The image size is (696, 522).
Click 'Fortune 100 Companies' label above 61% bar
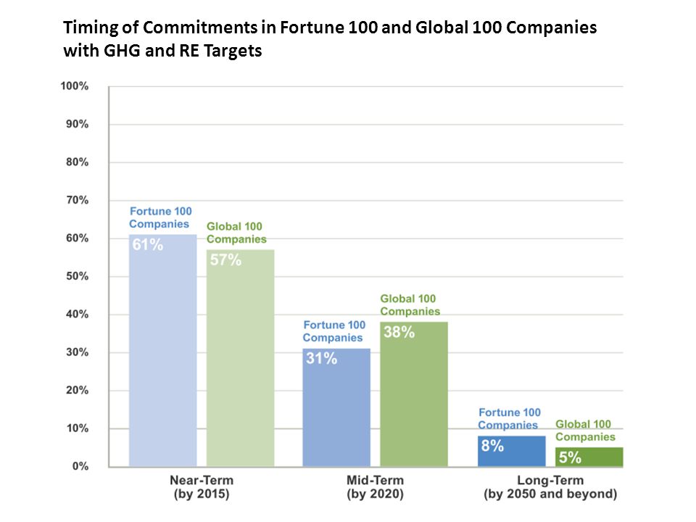tap(160, 217)
